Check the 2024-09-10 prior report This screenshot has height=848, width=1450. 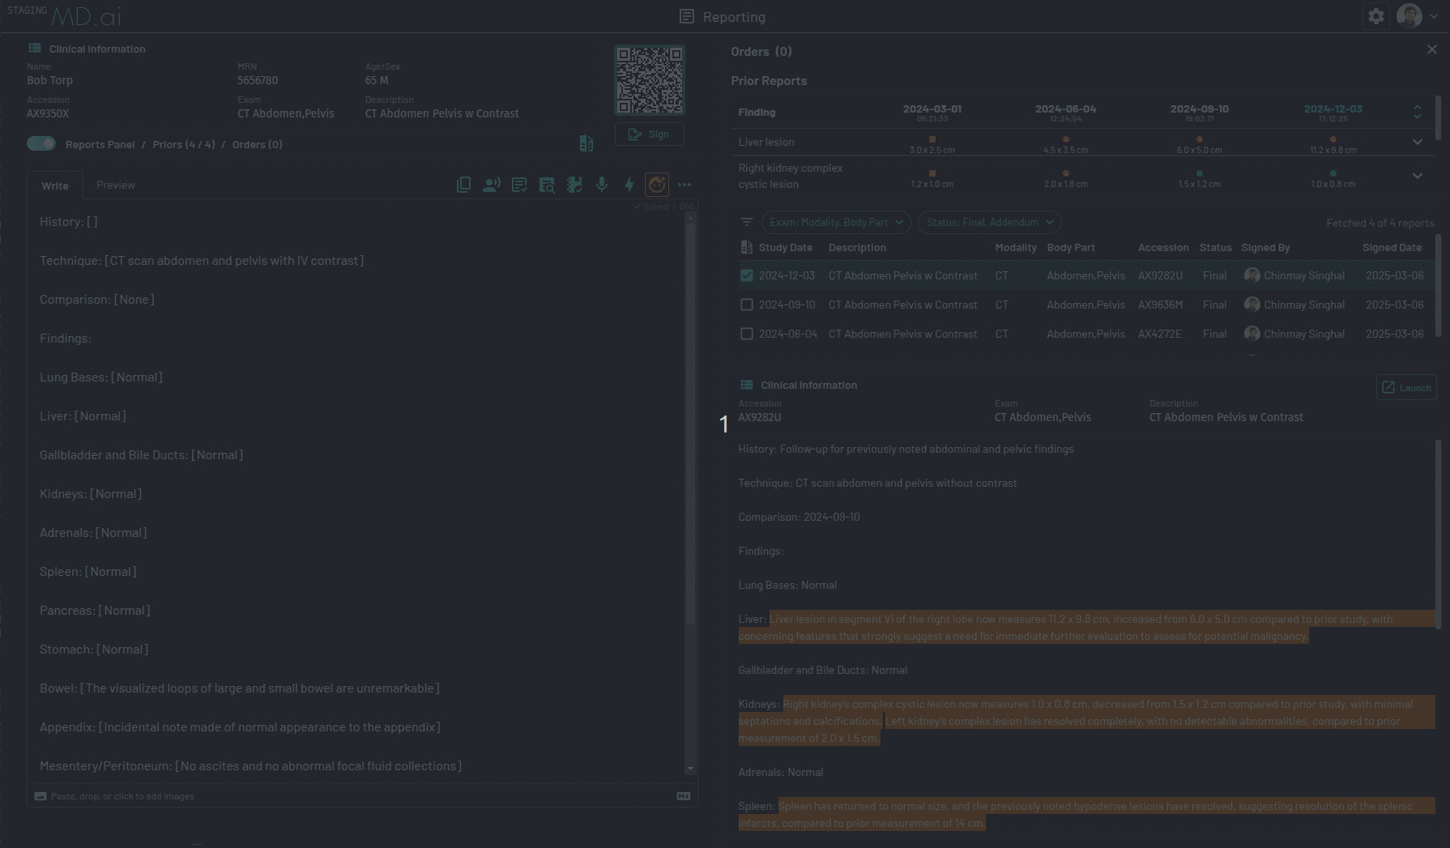click(x=746, y=305)
